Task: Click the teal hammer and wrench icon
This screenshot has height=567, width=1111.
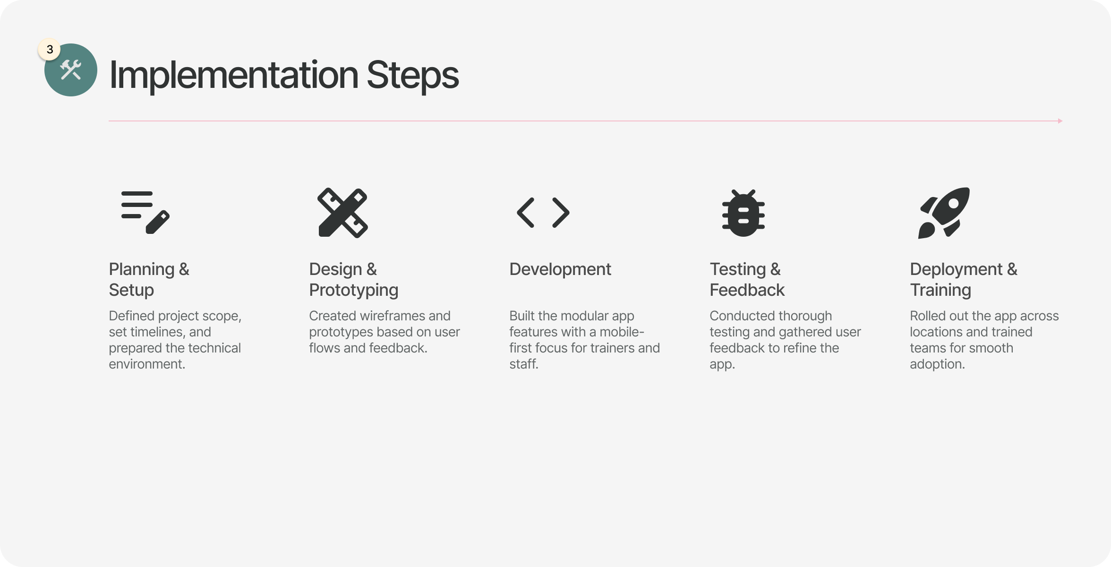Action: [x=71, y=70]
